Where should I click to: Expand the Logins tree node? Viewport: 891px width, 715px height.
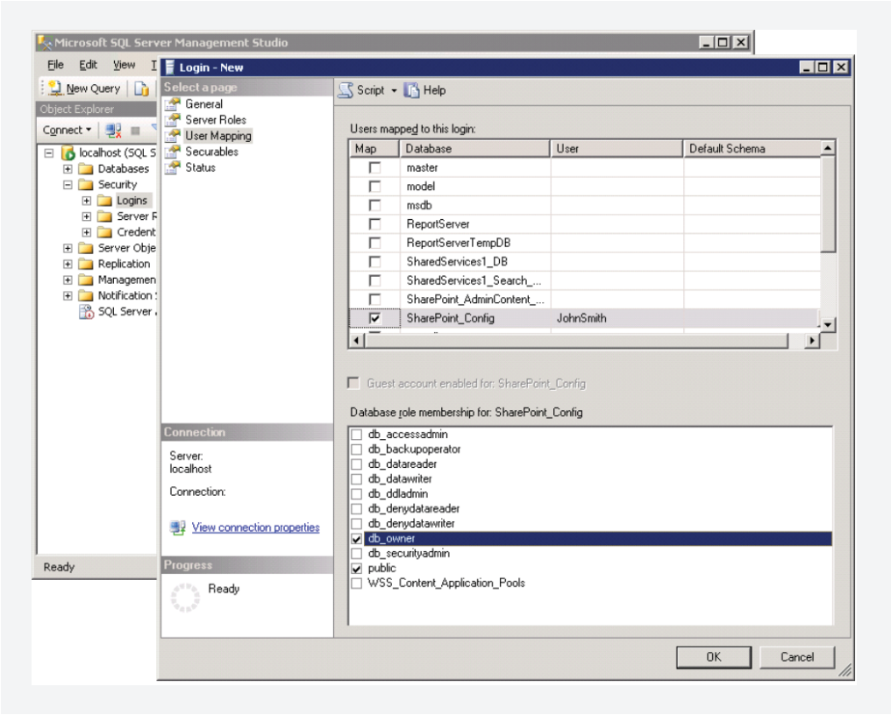coord(86,201)
